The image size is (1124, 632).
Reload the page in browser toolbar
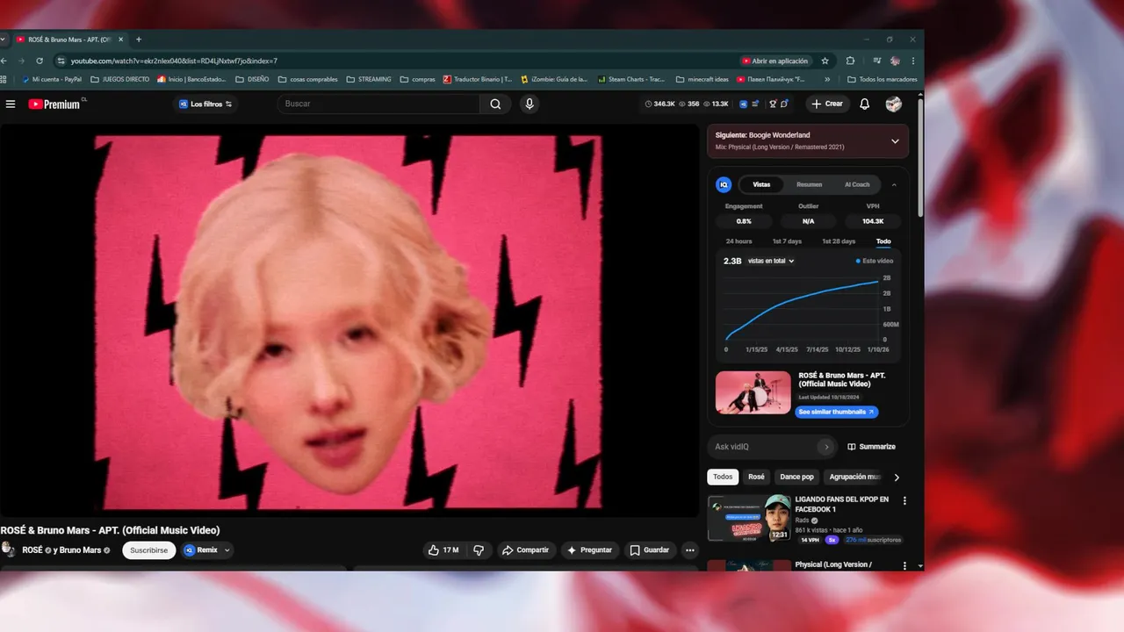40,61
